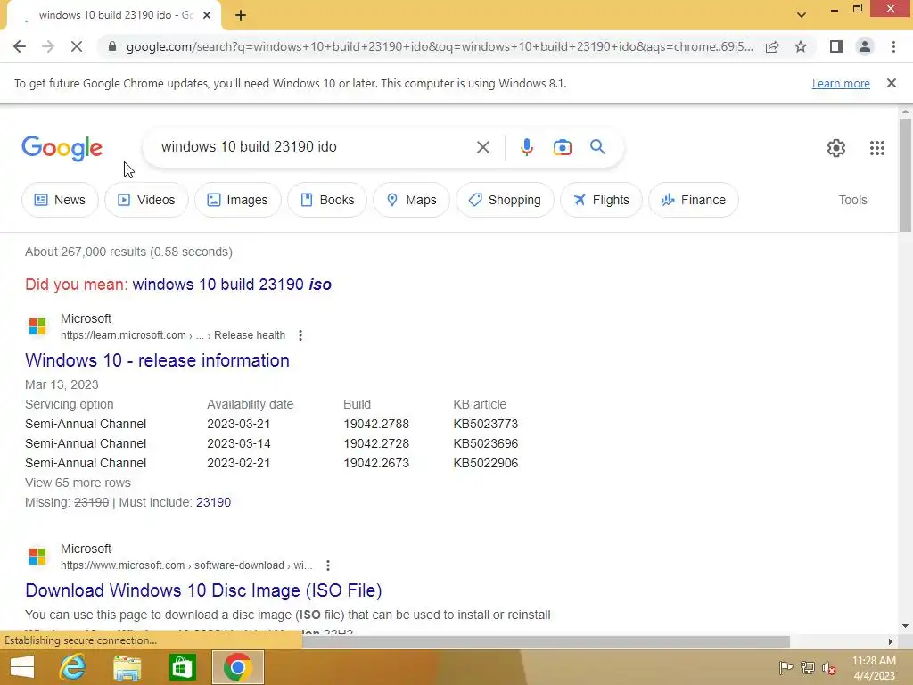Screen dimensions: 913x685
Task: Open 'Download Windows 10 Disc Image (ISO File)' result
Action: click(x=203, y=590)
